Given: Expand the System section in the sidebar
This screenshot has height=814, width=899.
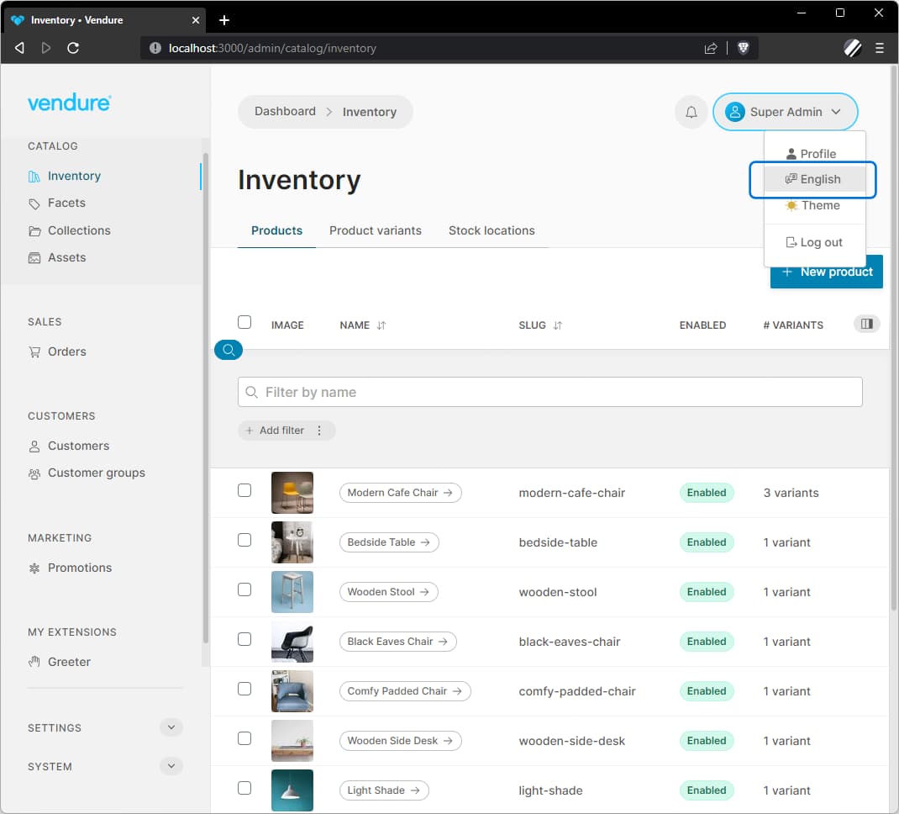Looking at the screenshot, I should (171, 766).
